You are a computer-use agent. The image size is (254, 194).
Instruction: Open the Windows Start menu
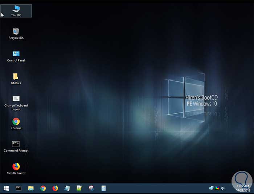click(6, 188)
